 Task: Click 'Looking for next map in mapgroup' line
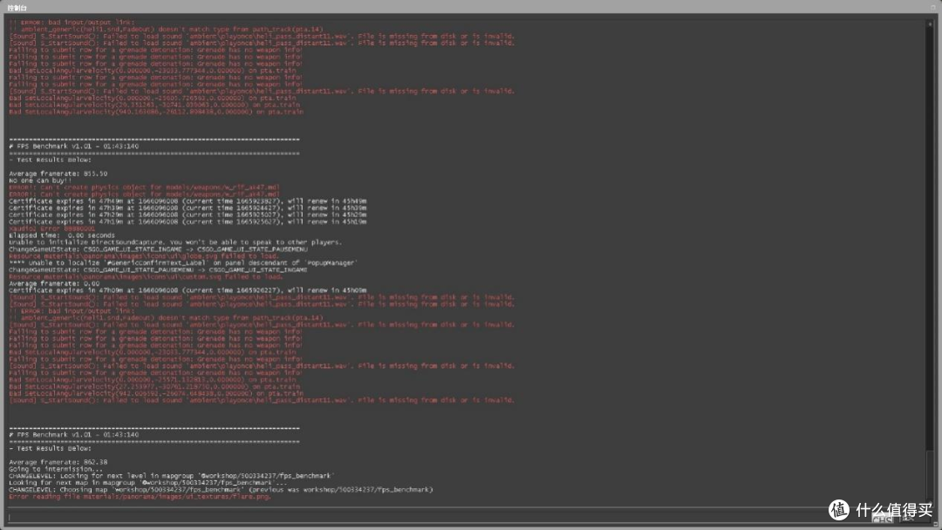click(148, 483)
